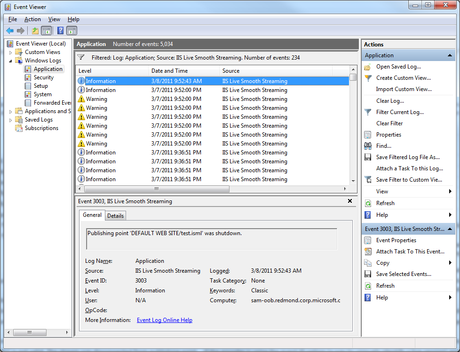Image resolution: width=460 pixels, height=352 pixels.
Task: Sort by the Date and Time column header
Action: coord(184,70)
